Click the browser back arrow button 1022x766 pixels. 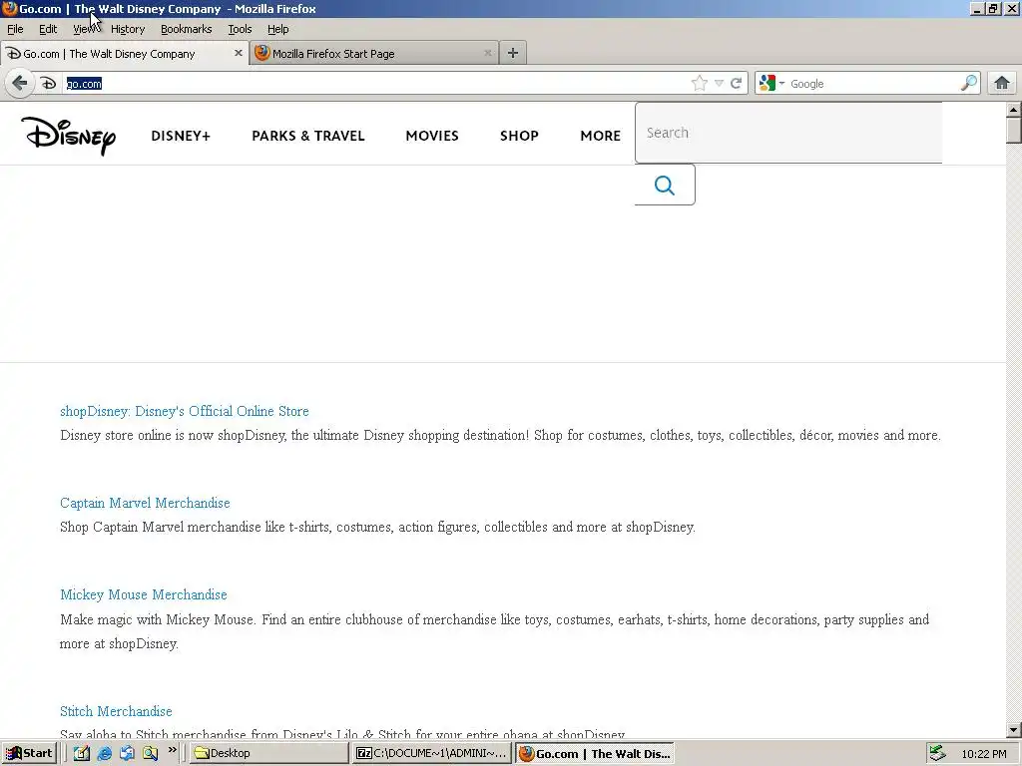coord(20,84)
